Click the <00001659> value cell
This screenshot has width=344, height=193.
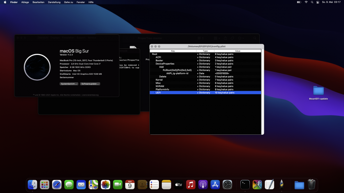(x=222, y=73)
